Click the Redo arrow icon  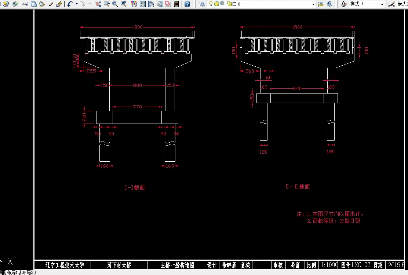[83, 4]
